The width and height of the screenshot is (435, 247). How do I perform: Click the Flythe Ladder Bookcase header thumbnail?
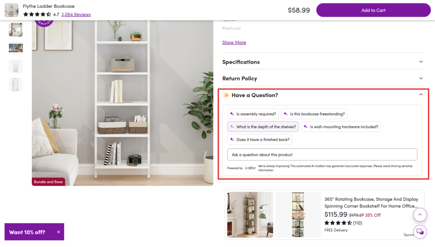[x=11, y=10]
